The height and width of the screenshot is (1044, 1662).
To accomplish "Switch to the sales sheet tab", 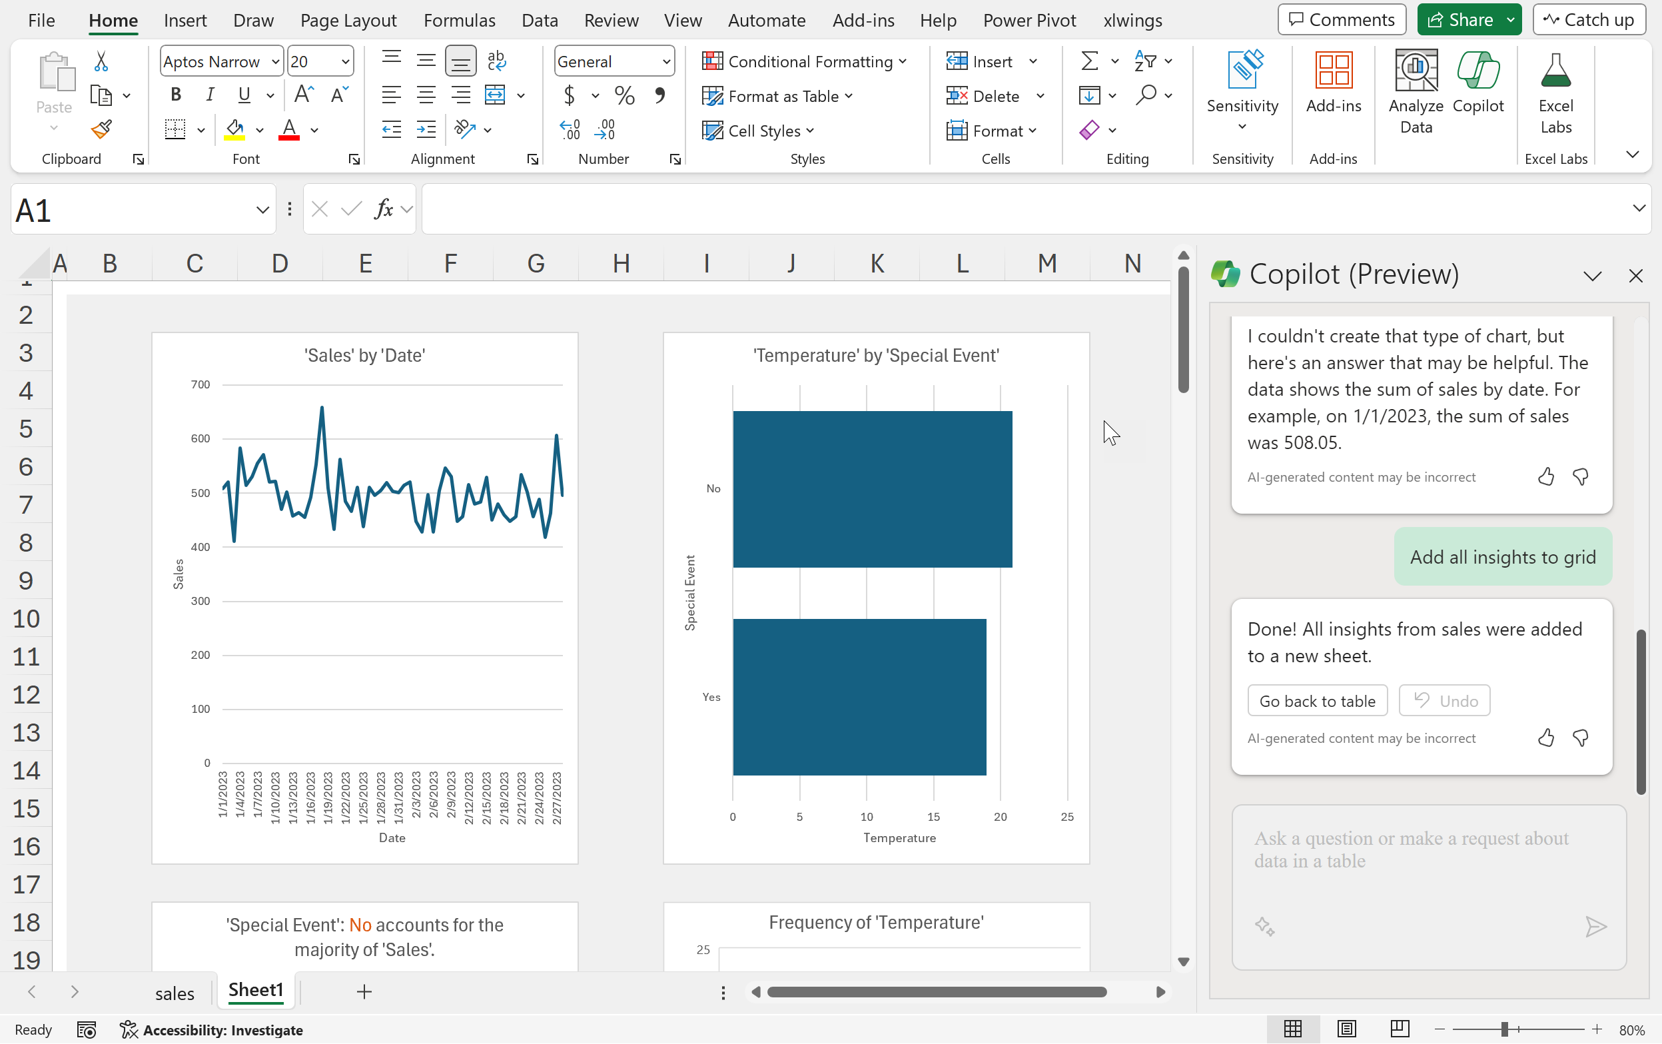I will (x=175, y=993).
